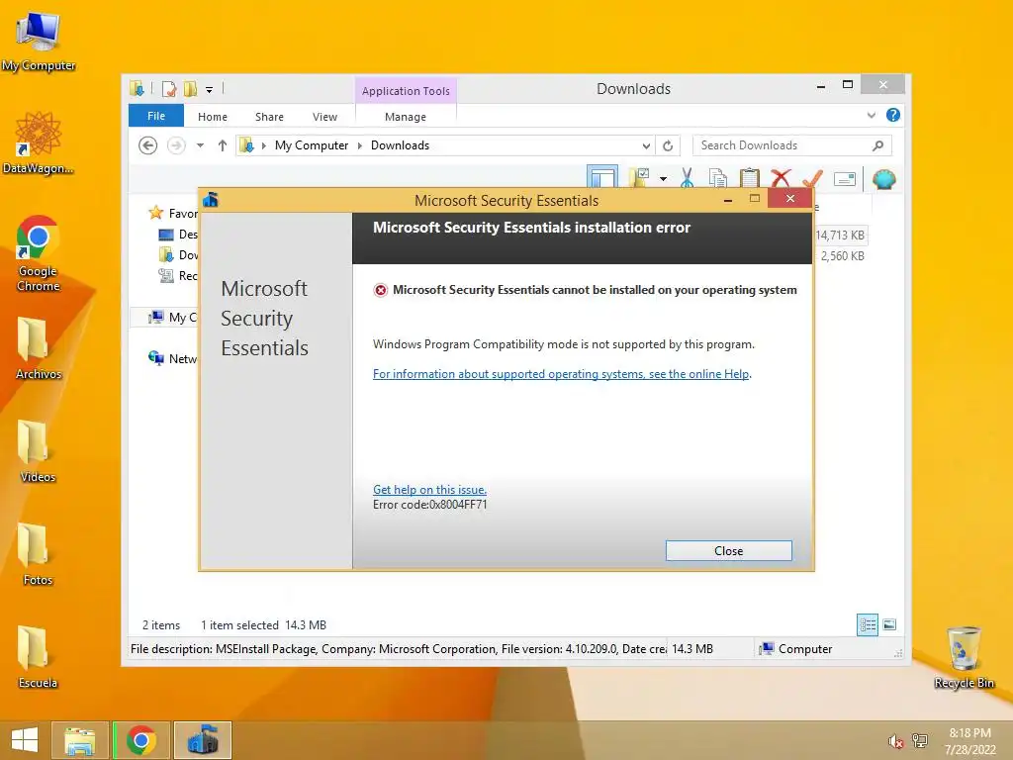
Task: Select the Security Essentials taskbar button
Action: click(x=202, y=740)
